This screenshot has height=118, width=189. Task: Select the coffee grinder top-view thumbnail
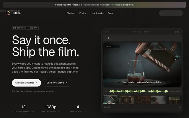coord(126,100)
